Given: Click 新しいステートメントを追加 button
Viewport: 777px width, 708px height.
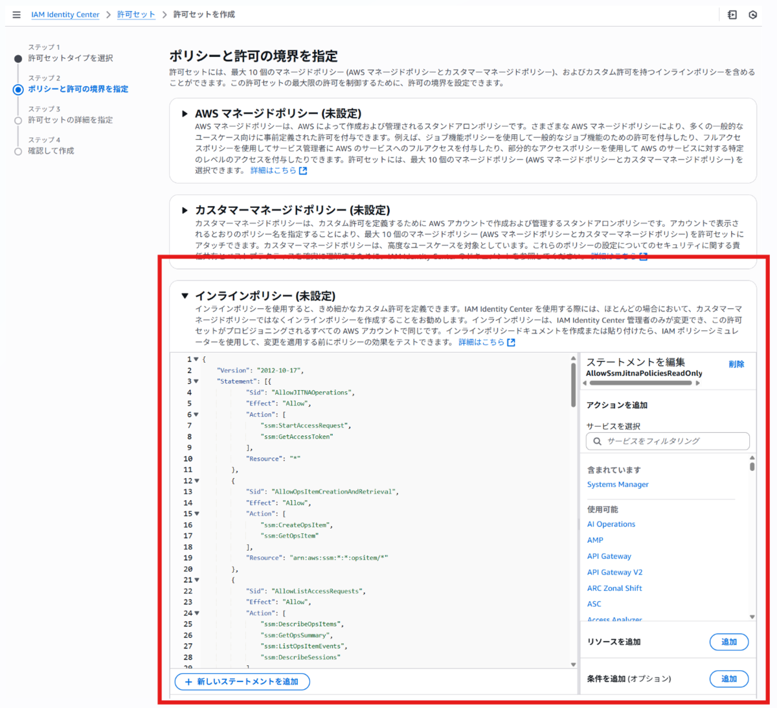Looking at the screenshot, I should coord(242,681).
